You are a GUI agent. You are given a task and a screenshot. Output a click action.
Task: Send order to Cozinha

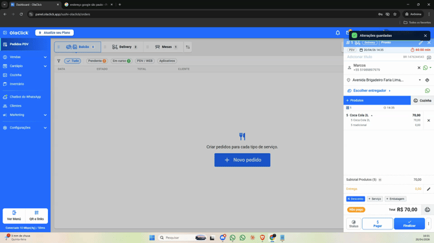click(422, 101)
